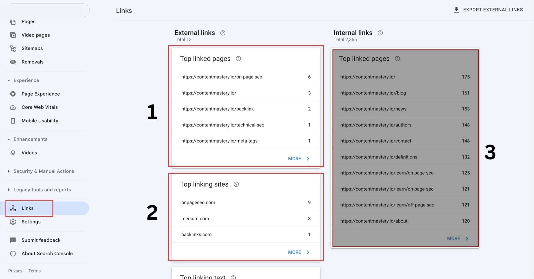Select Page Experience menu item
The width and height of the screenshot is (534, 279).
[41, 94]
